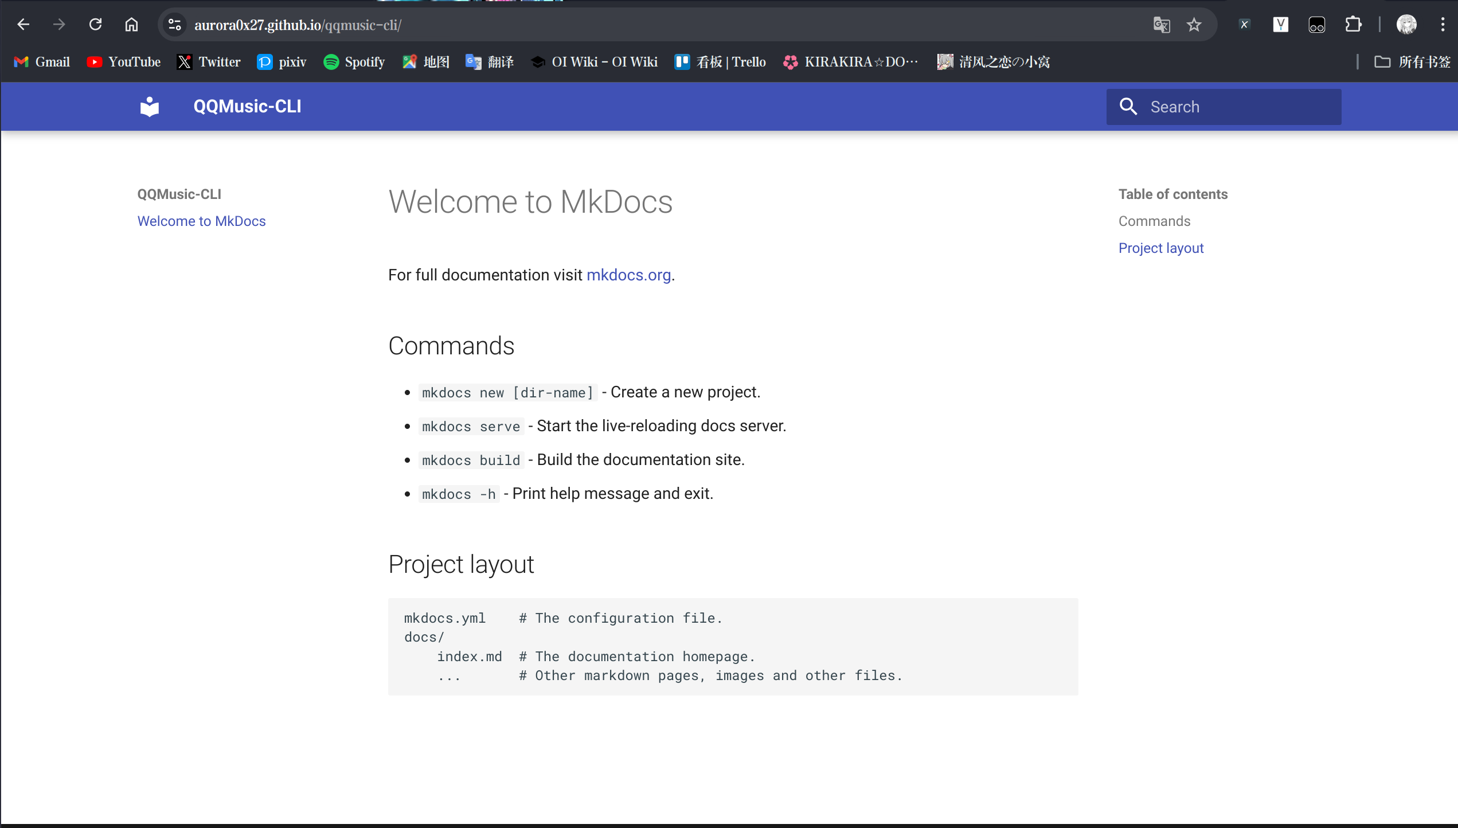Click the index.md line in code block
Image resolution: width=1458 pixels, height=828 pixels.
[x=596, y=657]
